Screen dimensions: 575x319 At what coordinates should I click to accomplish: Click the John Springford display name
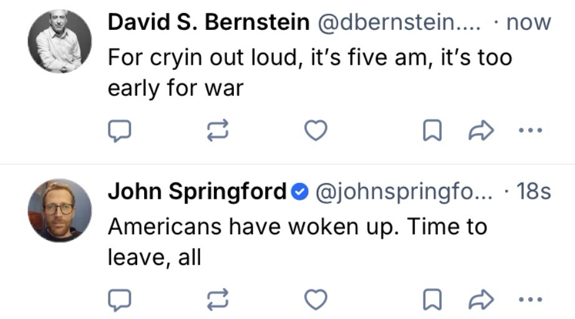tap(197, 191)
